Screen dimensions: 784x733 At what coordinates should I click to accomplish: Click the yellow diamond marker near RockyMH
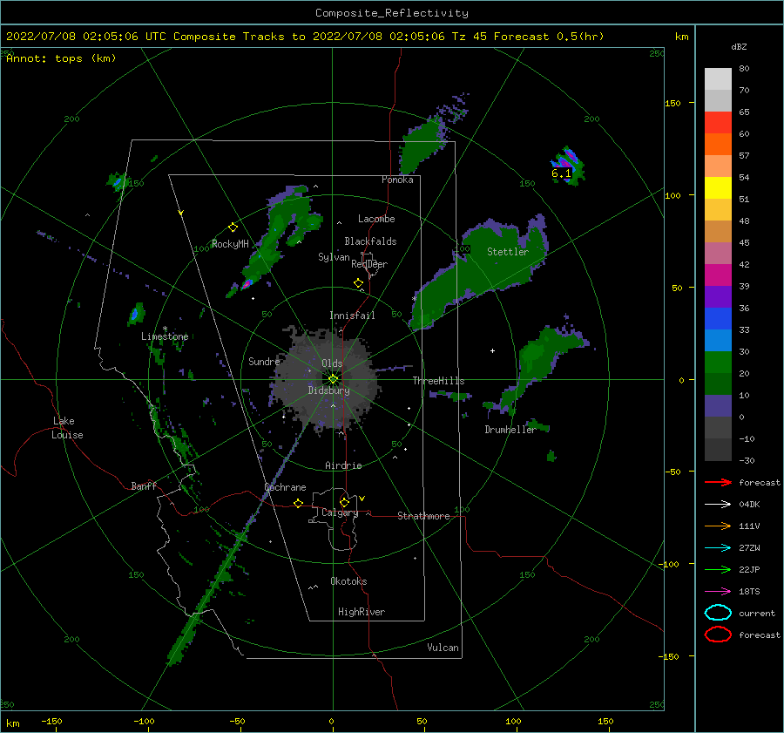point(233,227)
